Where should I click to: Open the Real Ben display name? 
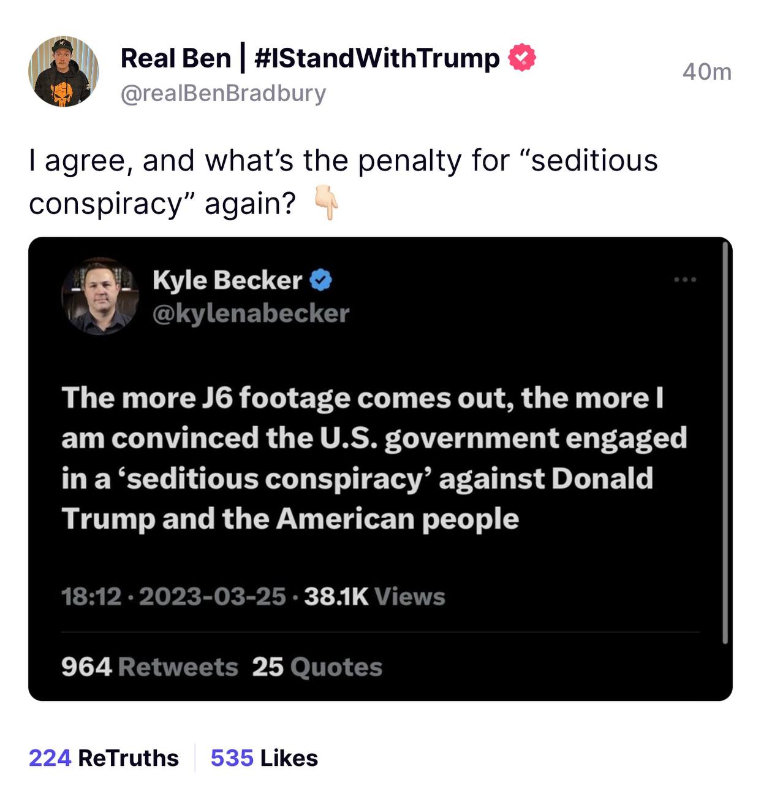point(175,58)
